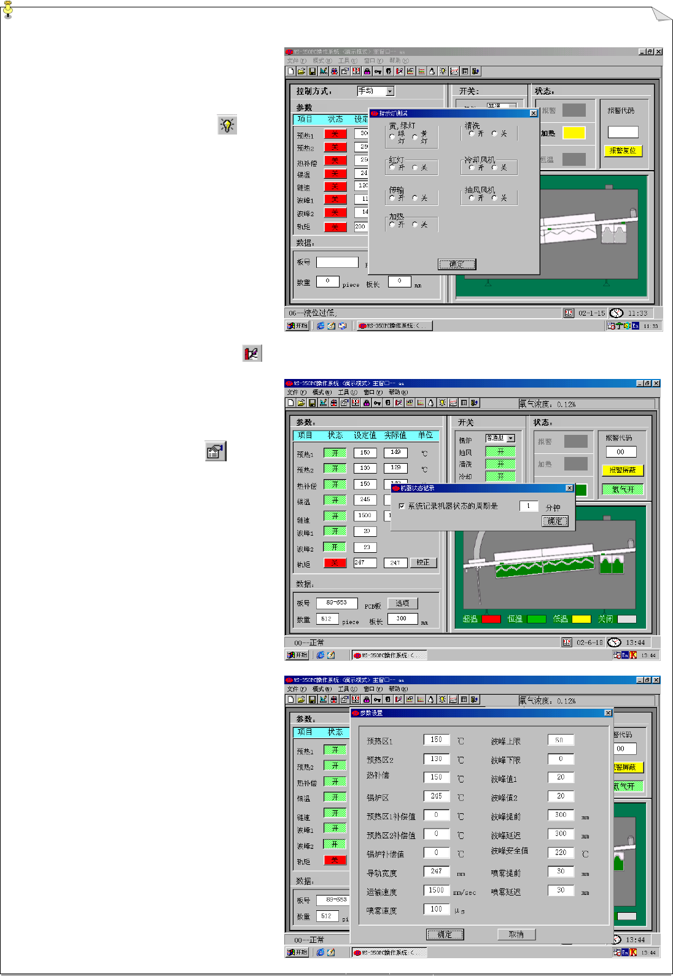Click parameter settings icon in 参数设置 window toolbar

coord(344,700)
